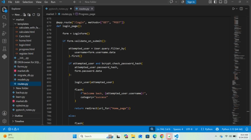Viewport: 251px width, 140px height.
Task: Go to line via Ln 744, Col 6
Action: point(163,129)
